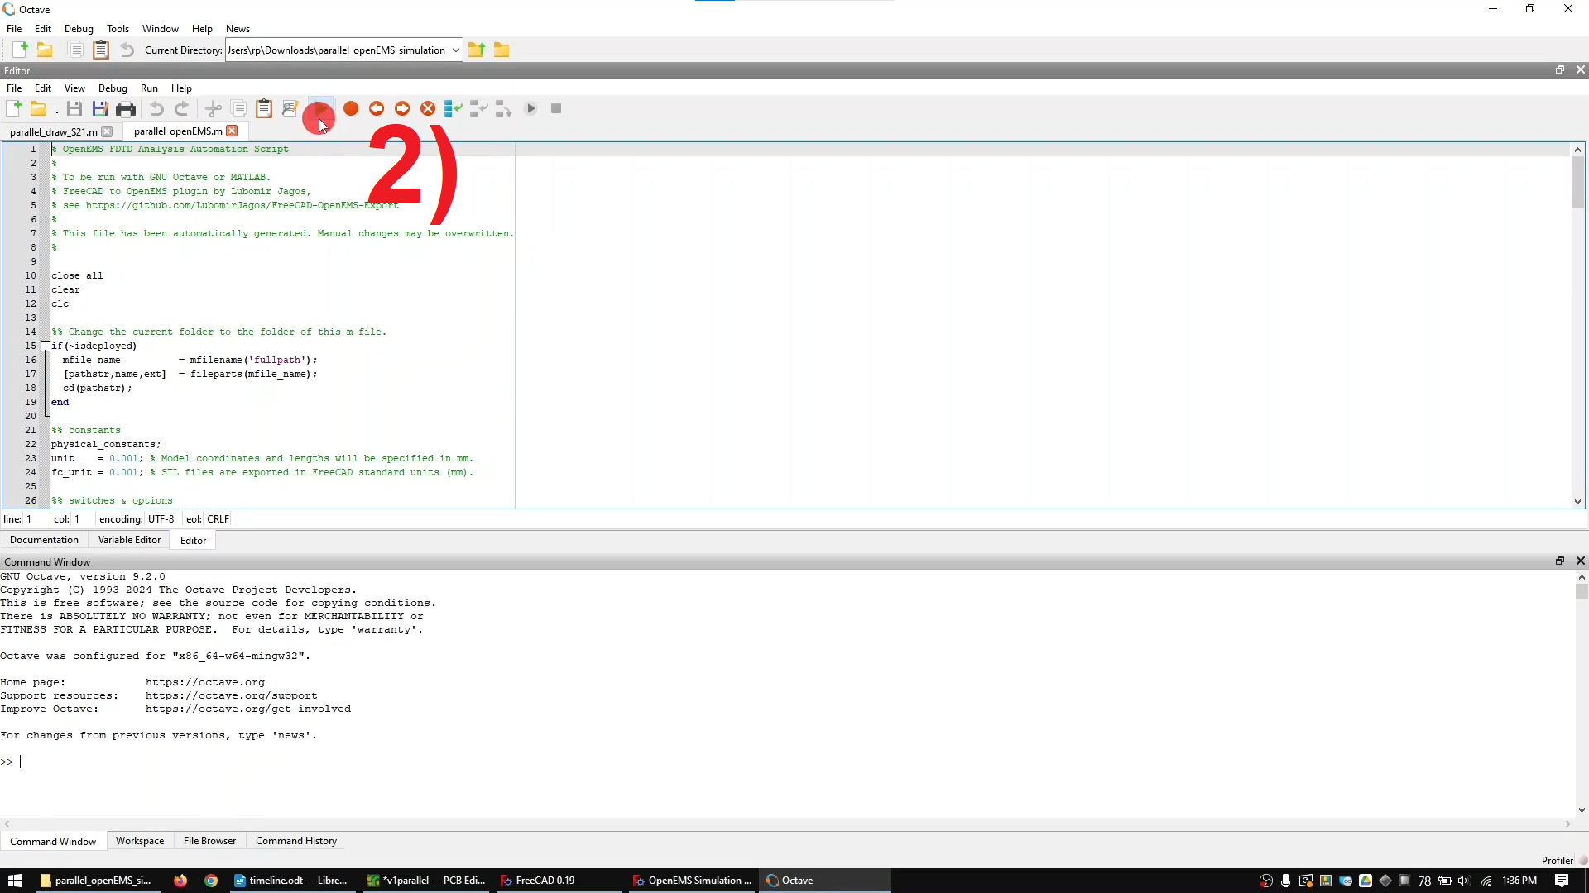The width and height of the screenshot is (1589, 893).
Task: Click the Print icon in editor toolbar
Action: [126, 108]
